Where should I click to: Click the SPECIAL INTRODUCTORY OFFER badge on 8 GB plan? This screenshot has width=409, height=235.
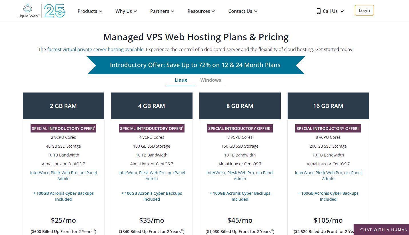[240, 128]
